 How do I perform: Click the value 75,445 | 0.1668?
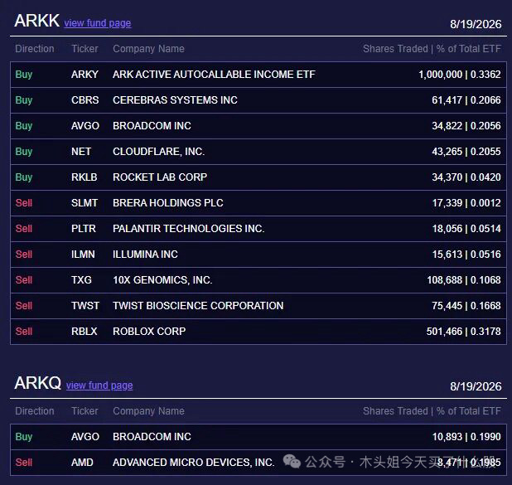point(466,306)
